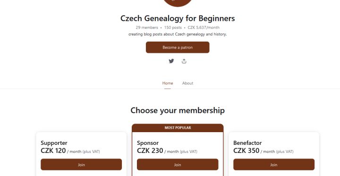The image size is (340, 176).
Task: Click the creator's round profile avatar
Action: [178, 3]
